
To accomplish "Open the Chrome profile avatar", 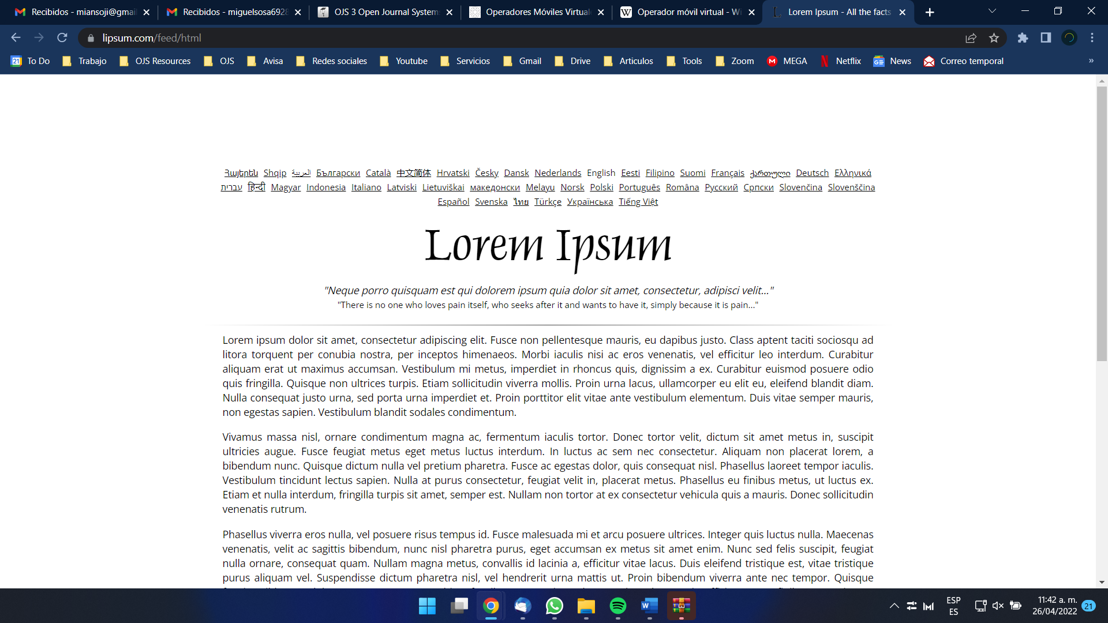I will (1069, 37).
